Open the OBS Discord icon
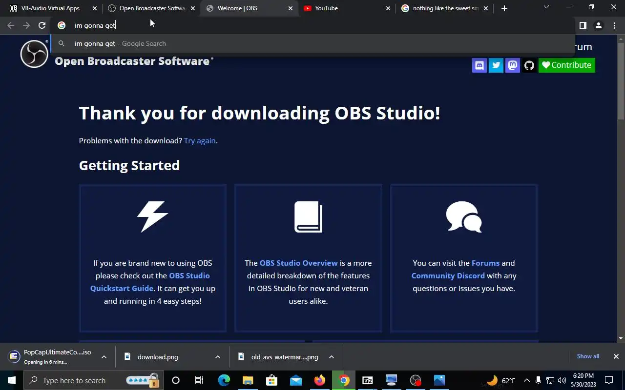This screenshot has width=625, height=390. pyautogui.click(x=479, y=65)
